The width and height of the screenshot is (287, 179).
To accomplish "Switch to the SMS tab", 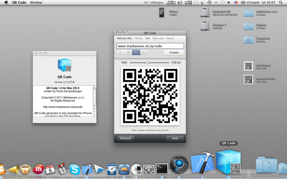I will [147, 38].
